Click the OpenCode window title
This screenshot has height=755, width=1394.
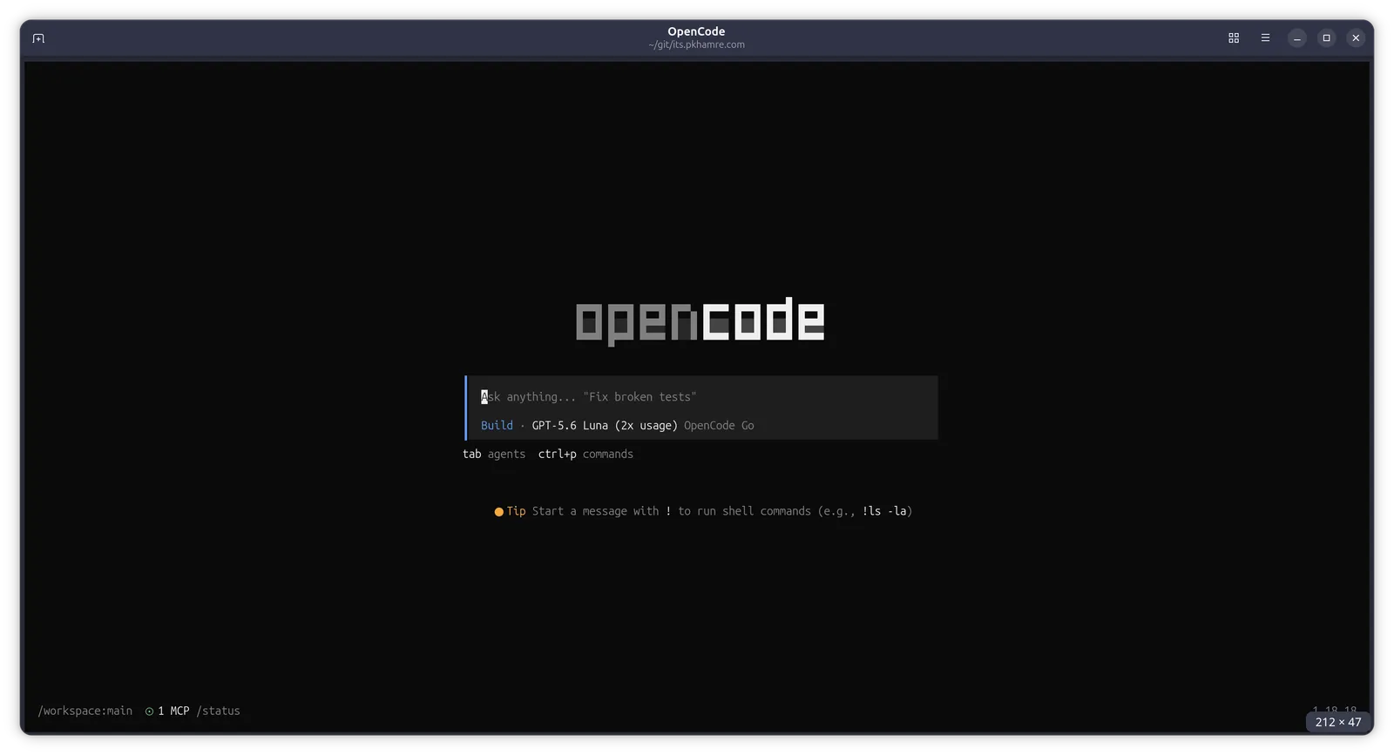[x=696, y=31]
